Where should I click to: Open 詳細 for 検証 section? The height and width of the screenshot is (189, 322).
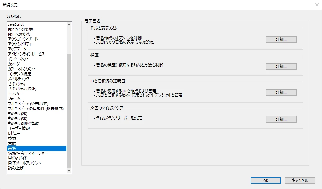coord(281,66)
